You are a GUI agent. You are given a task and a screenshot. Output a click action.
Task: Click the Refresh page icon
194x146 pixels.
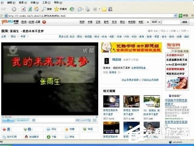coord(30,9)
